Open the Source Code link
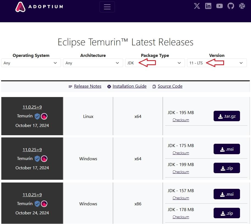The height and width of the screenshot is (224, 251). [x=170, y=86]
